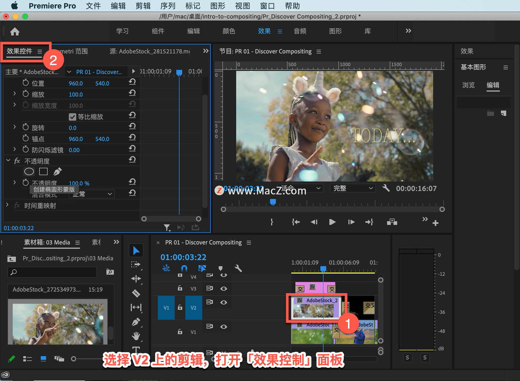The image size is (520, 381).
Task: Open program monitor settings wrench
Action: tap(386, 188)
